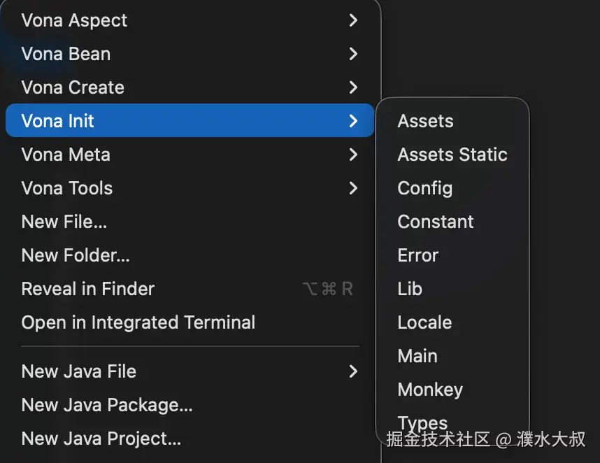This screenshot has width=600, height=463.
Task: Click New Folder... in the menu
Action: click(x=76, y=255)
